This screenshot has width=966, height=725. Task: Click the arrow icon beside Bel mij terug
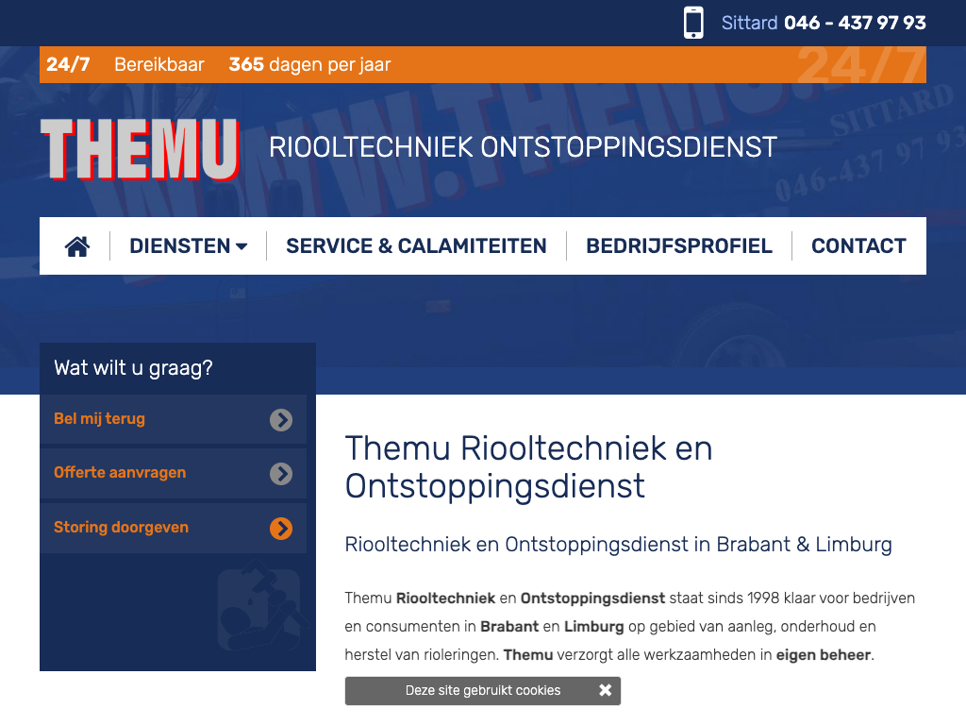tap(281, 420)
